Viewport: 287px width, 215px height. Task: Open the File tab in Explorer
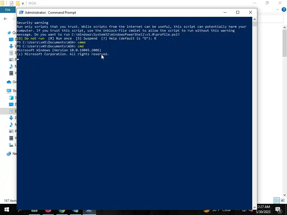click(8, 10)
